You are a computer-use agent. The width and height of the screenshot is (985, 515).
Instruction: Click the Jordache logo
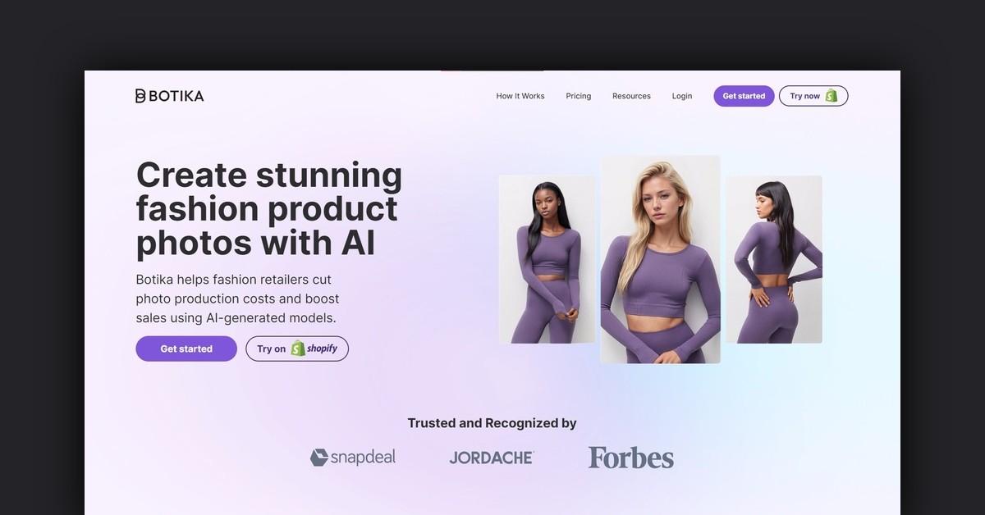[x=492, y=458]
